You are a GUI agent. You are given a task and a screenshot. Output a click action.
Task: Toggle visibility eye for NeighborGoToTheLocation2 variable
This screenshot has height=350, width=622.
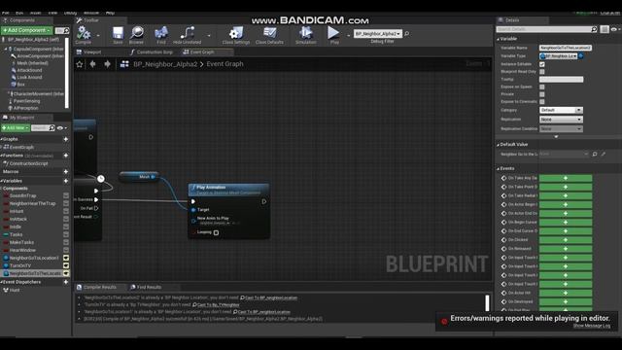pyautogui.click(x=66, y=273)
